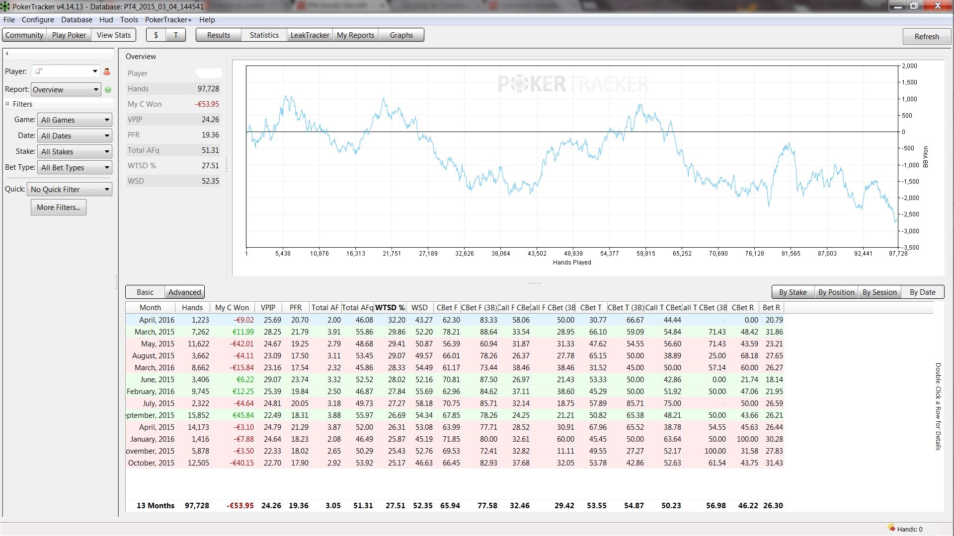Open the Help menu
Viewport: 954px width, 536px height.
[207, 20]
